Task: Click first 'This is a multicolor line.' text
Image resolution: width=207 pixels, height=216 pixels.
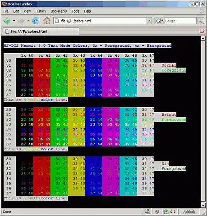Action: (36, 100)
